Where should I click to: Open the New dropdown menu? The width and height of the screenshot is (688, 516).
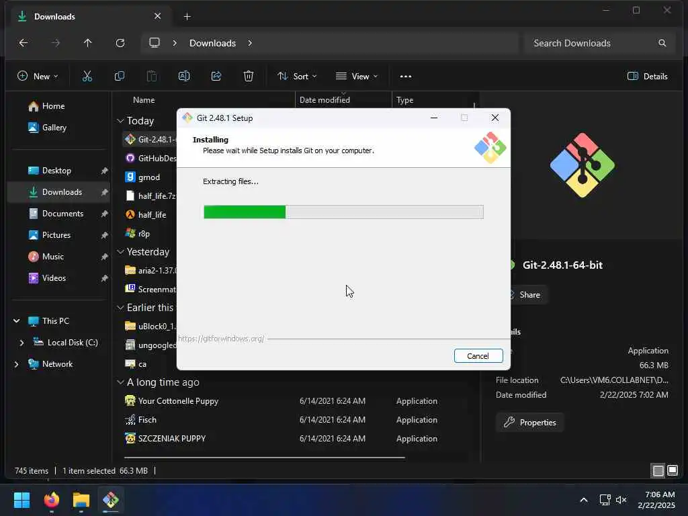[x=38, y=77]
